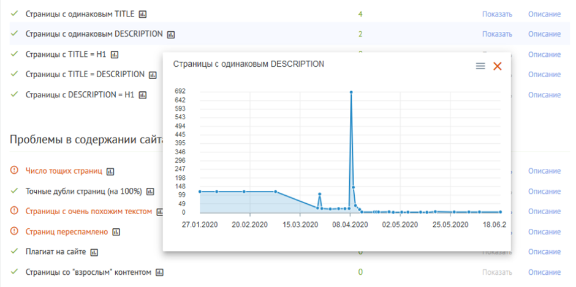Open chart icon next to 'Страницы с одинаковым TITLE'
This screenshot has width=576, height=287.
pos(143,13)
